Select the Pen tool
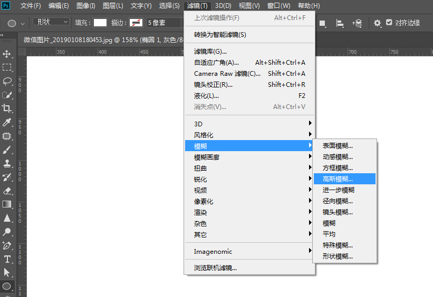The height and width of the screenshot is (297, 433). click(x=7, y=245)
